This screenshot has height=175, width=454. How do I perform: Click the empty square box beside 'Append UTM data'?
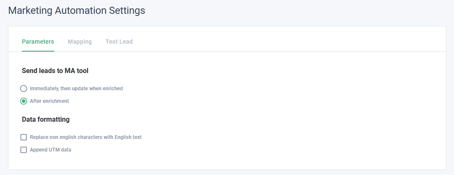coord(24,150)
